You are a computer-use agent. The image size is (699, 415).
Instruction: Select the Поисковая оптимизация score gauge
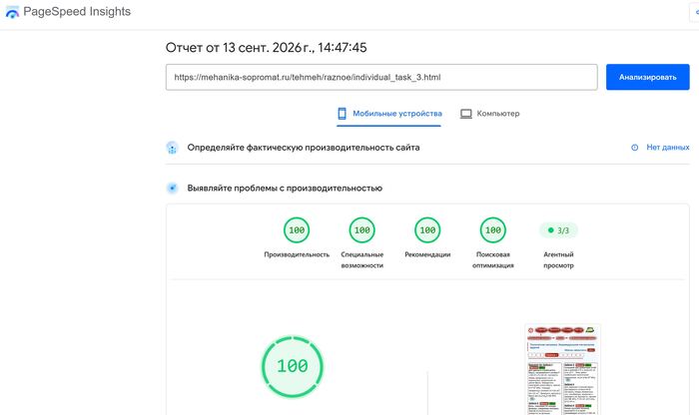click(x=493, y=230)
